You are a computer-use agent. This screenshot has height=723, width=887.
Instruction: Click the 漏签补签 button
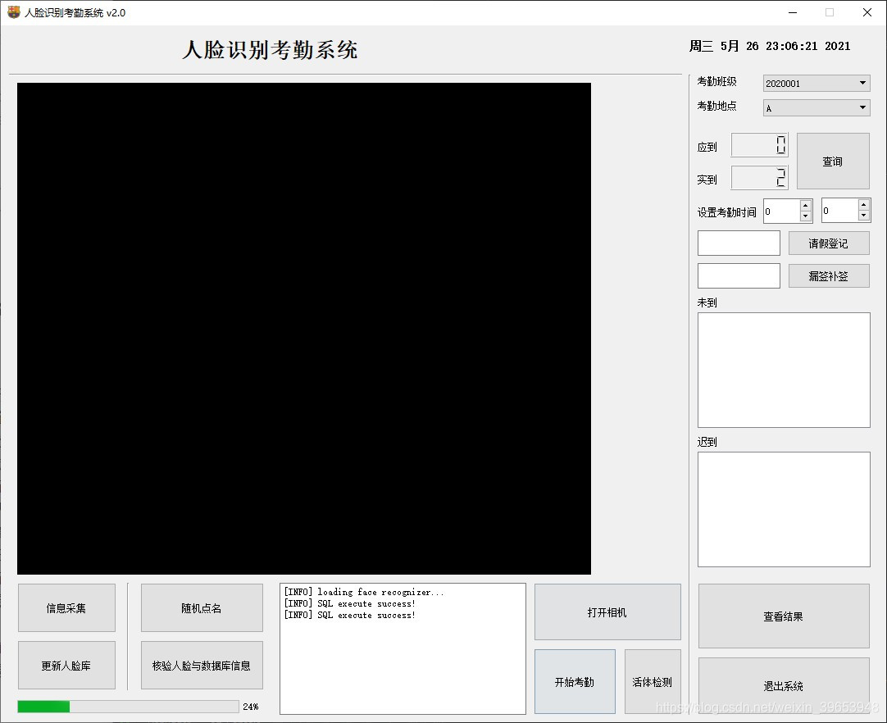829,276
